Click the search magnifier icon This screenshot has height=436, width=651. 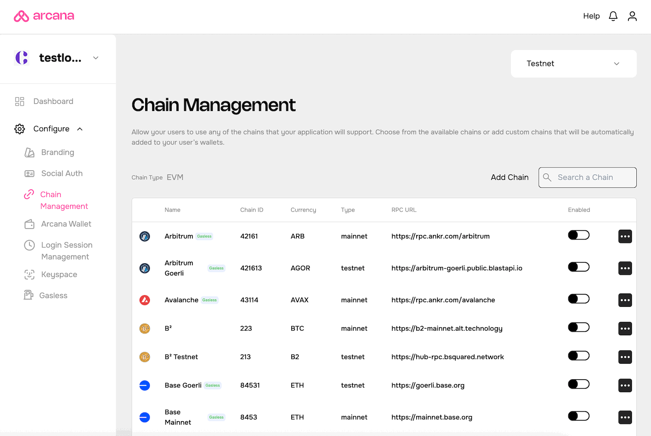tap(547, 177)
